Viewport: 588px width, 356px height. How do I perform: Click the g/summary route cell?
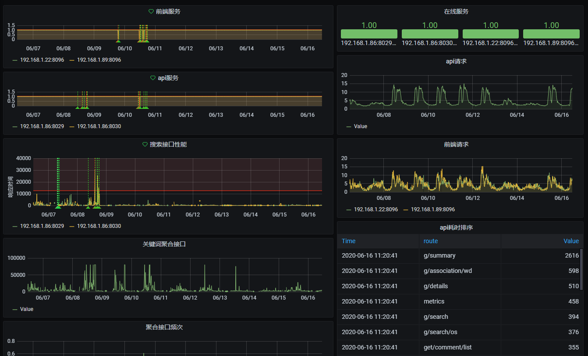439,255
